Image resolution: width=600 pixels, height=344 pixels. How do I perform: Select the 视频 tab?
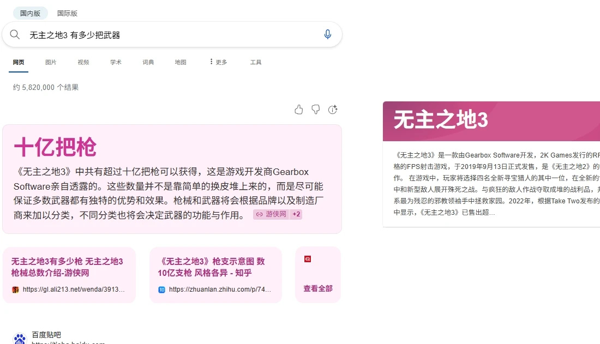(83, 62)
